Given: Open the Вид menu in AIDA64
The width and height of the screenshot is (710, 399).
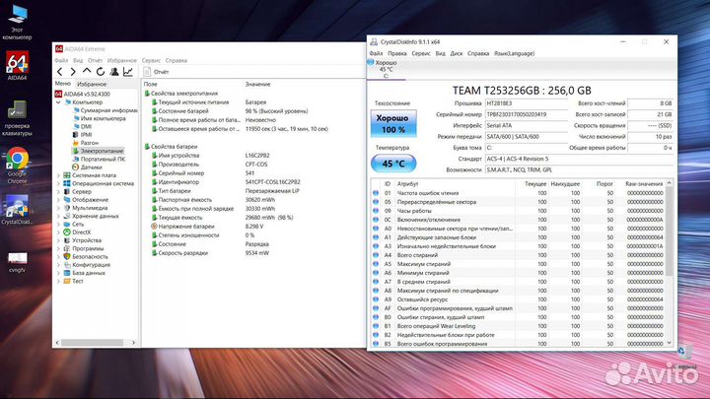Looking at the screenshot, I should (x=78, y=60).
